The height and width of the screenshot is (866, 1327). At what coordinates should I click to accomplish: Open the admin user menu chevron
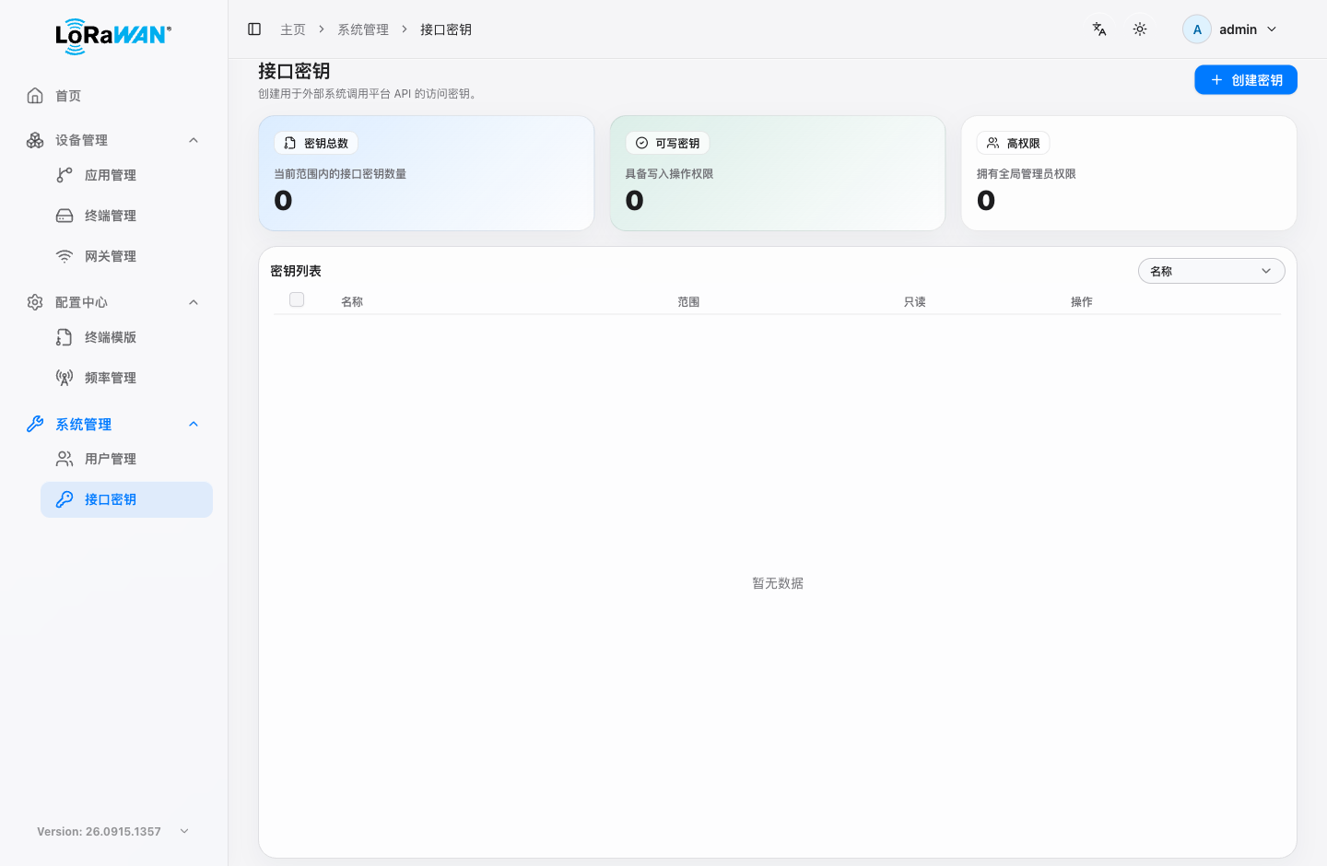click(1272, 29)
